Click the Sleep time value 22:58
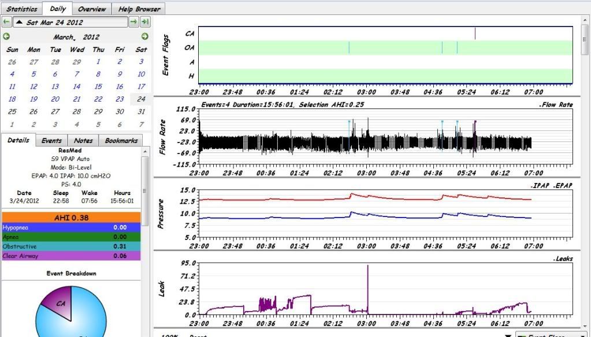591x337 pixels. tap(61, 201)
